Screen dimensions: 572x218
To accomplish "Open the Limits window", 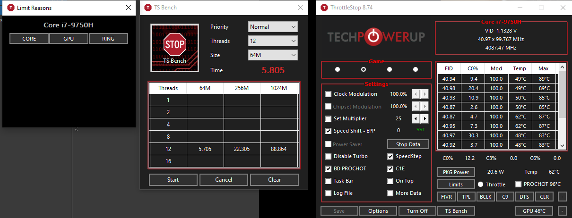I will coord(456,184).
